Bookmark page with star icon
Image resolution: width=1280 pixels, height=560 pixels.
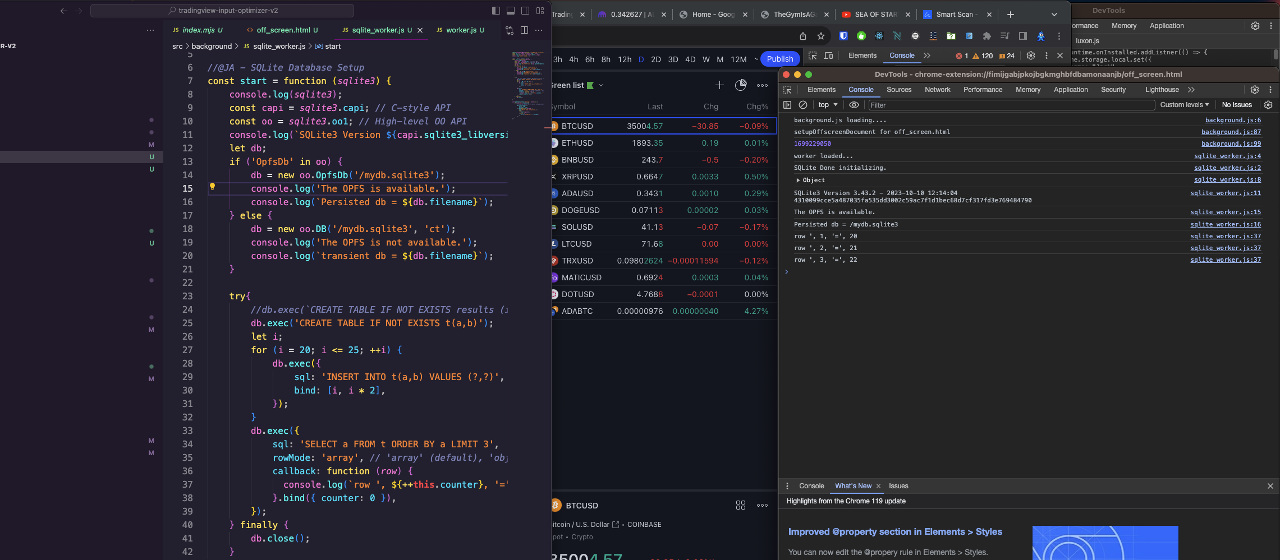coord(821,36)
